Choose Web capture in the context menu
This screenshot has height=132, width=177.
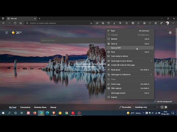tap(130, 88)
